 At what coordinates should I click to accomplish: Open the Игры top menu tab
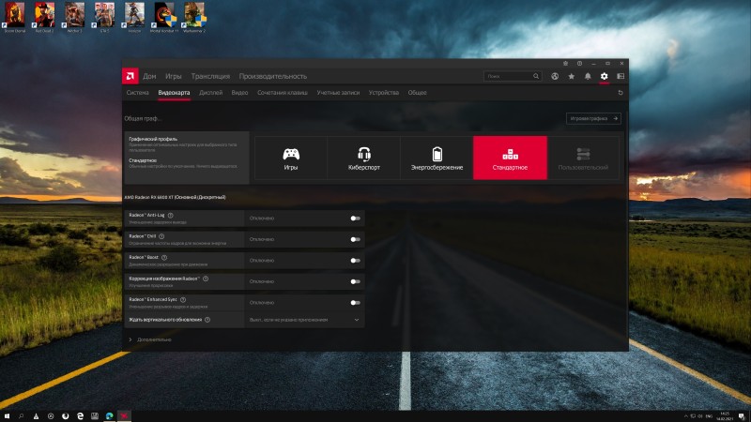(x=174, y=76)
